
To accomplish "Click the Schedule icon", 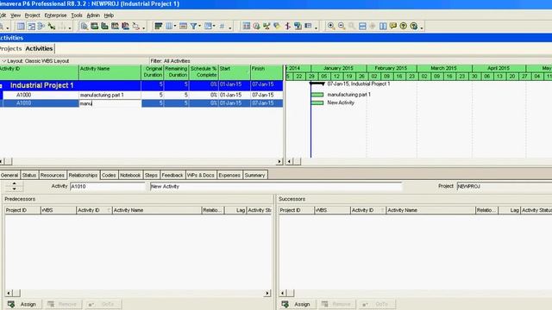I will point(247,26).
